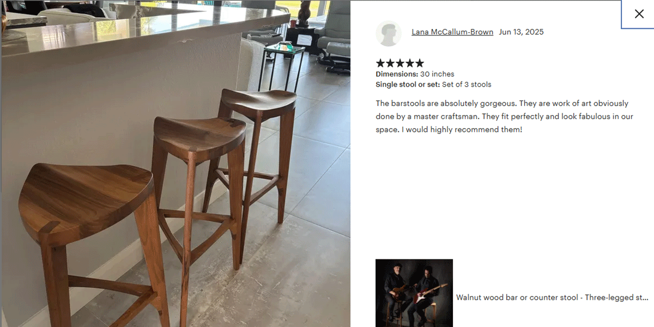Open Lana McCallum-Brown's profile avatar
654x327 pixels.
[389, 34]
